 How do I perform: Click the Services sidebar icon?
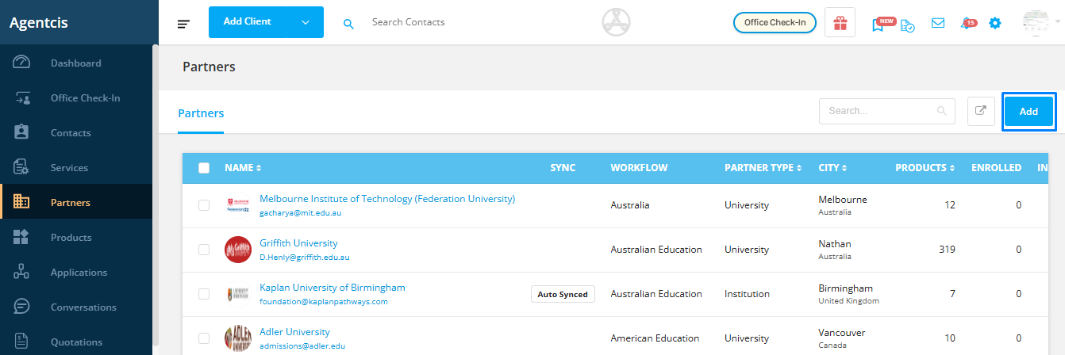click(x=21, y=167)
